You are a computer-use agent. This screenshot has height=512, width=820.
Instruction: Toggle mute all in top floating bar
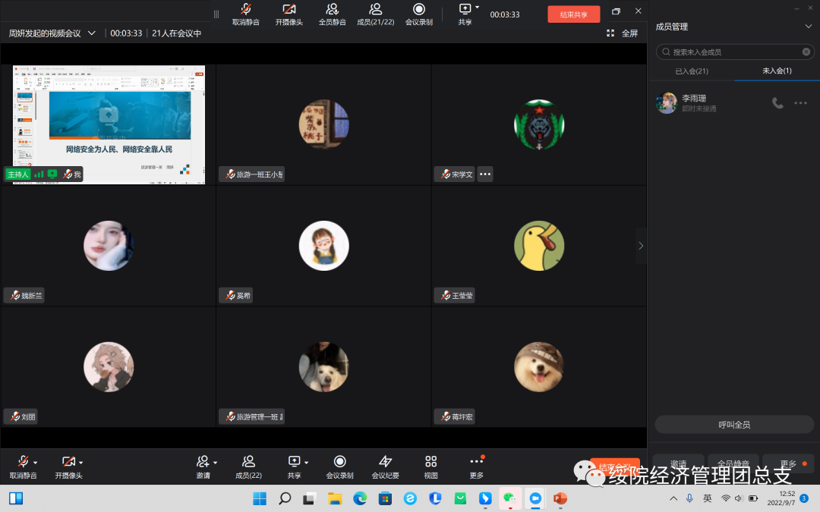[332, 10]
